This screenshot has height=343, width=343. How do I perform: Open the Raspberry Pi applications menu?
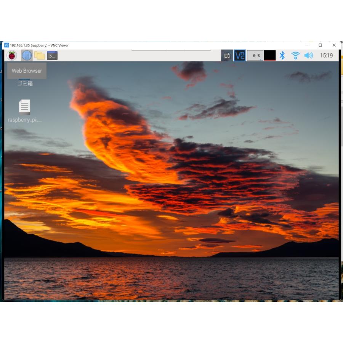12,56
